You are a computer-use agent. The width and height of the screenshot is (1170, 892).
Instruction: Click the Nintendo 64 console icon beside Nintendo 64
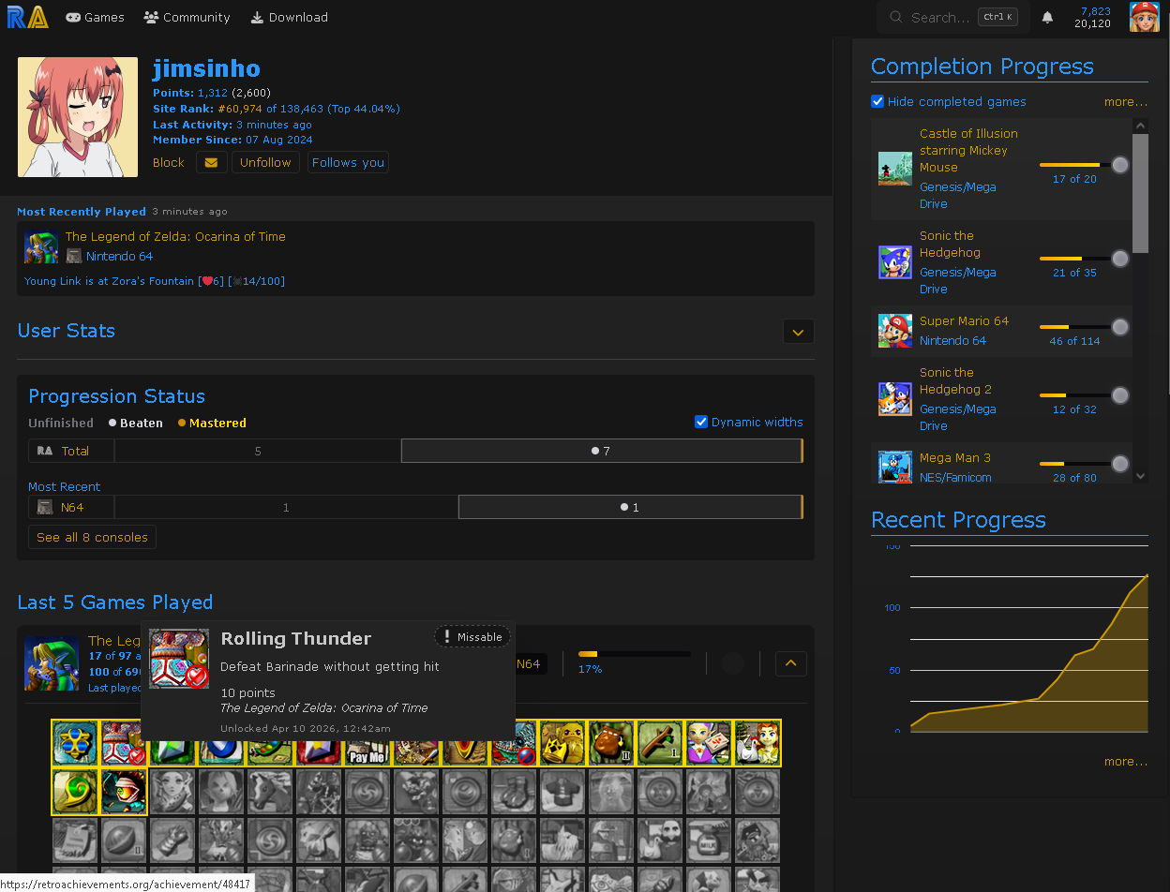73,256
